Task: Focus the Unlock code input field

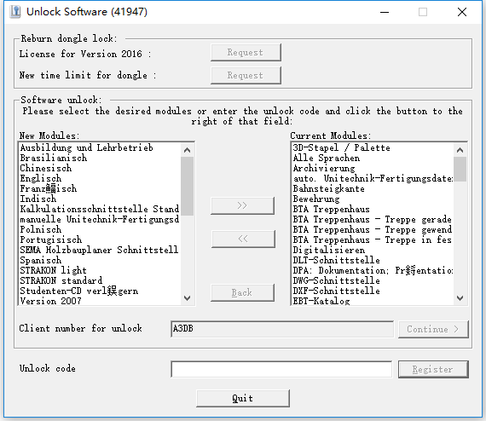Action: pyautogui.click(x=281, y=369)
